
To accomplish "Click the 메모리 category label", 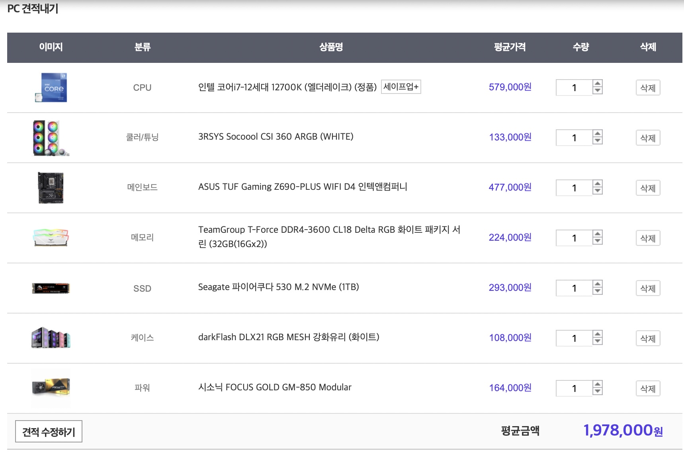I will click(142, 238).
